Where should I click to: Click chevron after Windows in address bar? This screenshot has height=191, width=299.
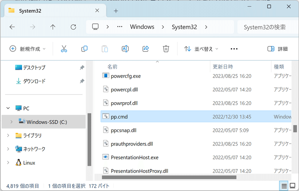tap(163, 27)
